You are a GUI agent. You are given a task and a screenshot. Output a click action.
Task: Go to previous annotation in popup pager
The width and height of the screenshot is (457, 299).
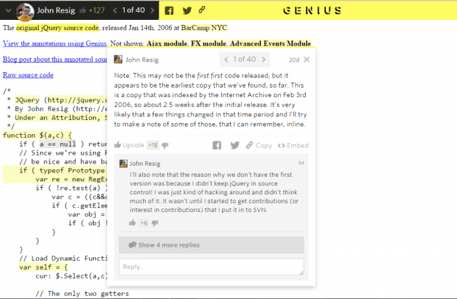[226, 60]
